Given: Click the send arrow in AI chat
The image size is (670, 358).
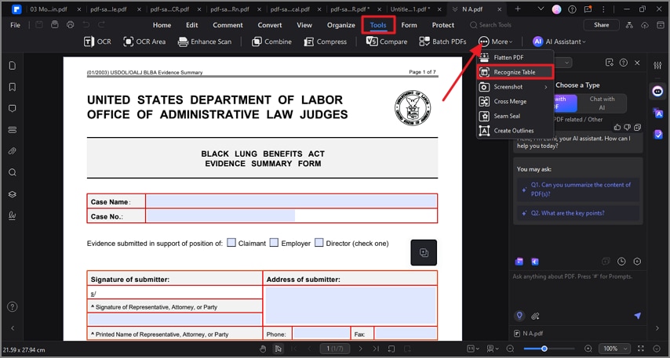Looking at the screenshot, I should coord(637,316).
